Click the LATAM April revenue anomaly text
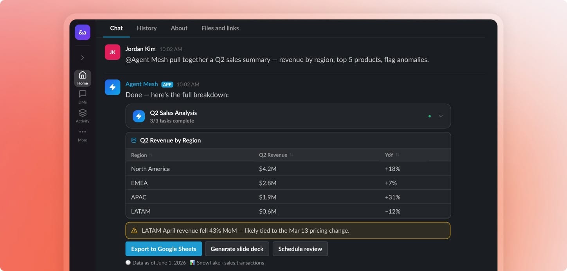The width and height of the screenshot is (567, 271). tap(245, 231)
